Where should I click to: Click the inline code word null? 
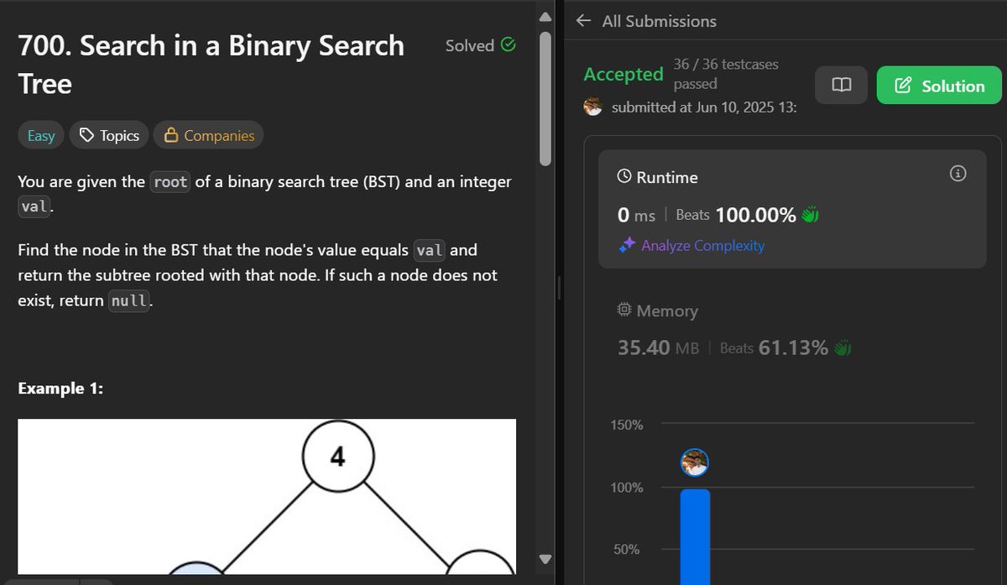[129, 301]
